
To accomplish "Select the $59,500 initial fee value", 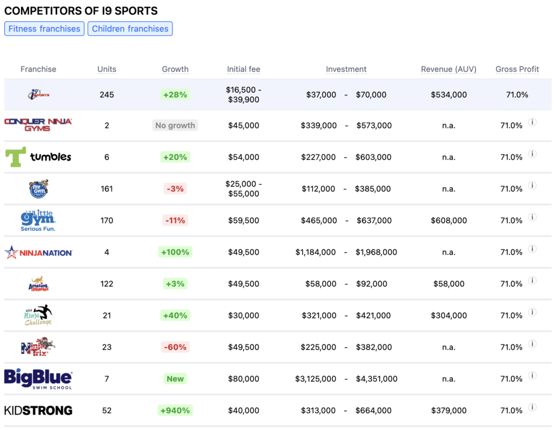I will click(243, 220).
